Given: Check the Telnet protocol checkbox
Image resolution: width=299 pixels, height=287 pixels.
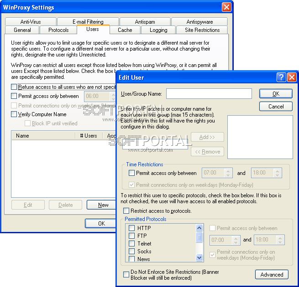Looking at the screenshot, I should 131,243.
